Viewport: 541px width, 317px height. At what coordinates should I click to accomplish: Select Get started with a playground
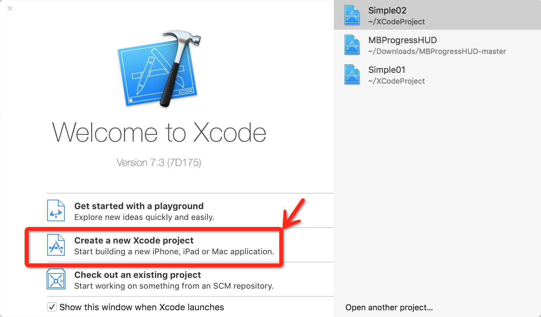pyautogui.click(x=191, y=210)
